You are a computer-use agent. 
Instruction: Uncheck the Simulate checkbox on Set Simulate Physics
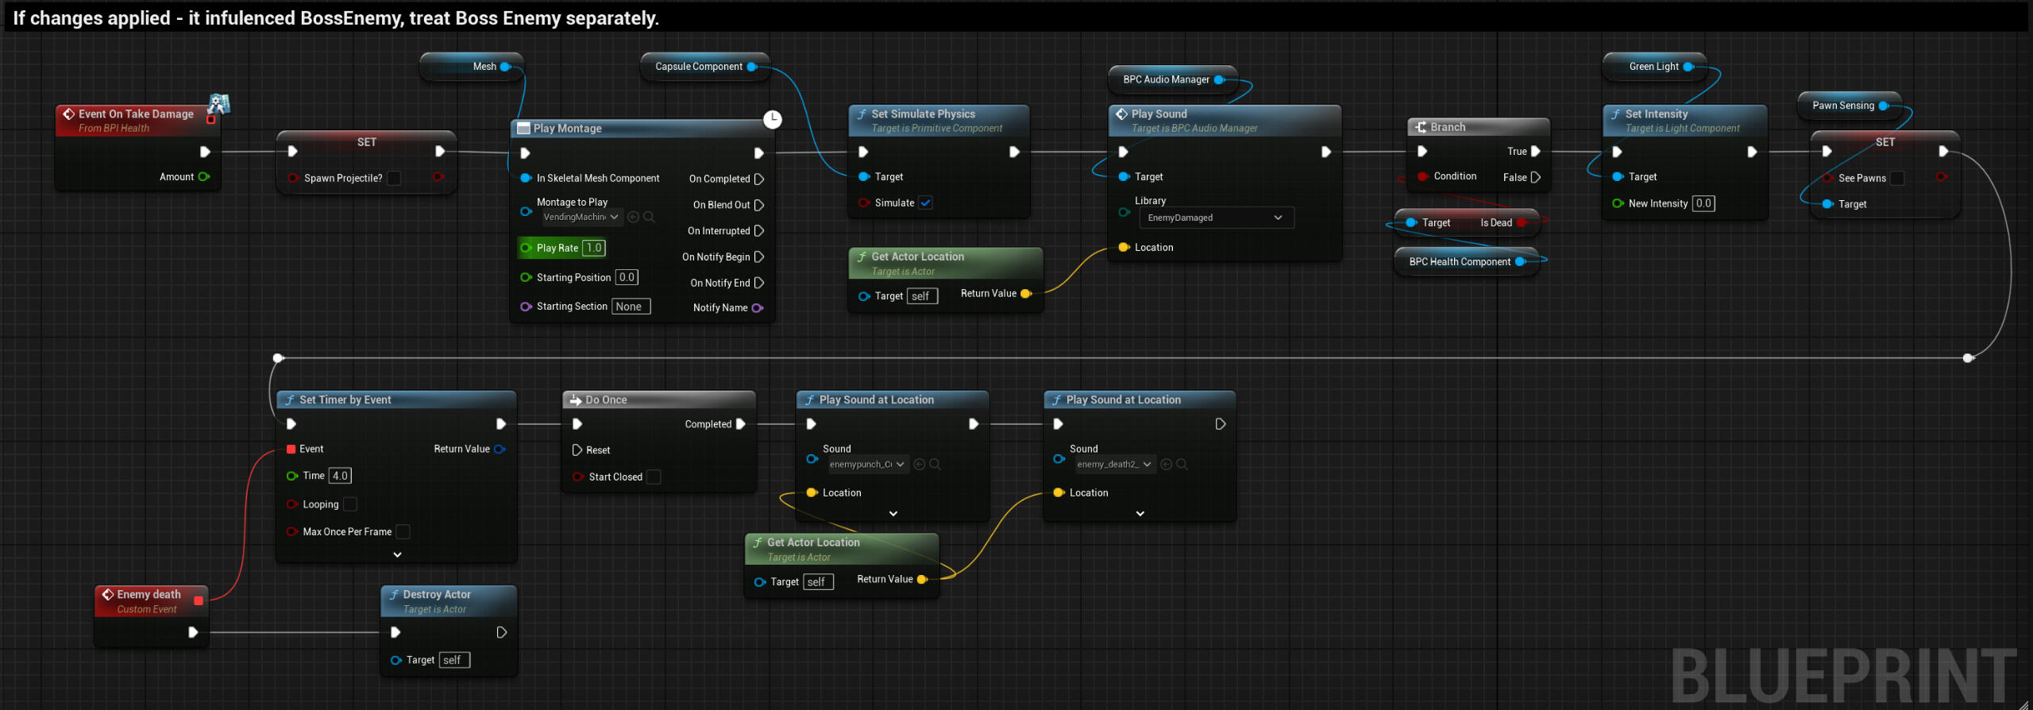(926, 203)
